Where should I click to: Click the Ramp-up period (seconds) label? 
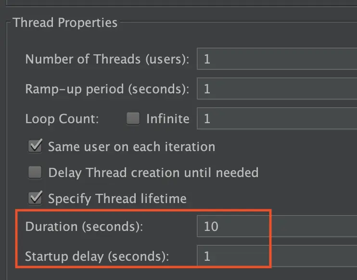[x=107, y=89]
